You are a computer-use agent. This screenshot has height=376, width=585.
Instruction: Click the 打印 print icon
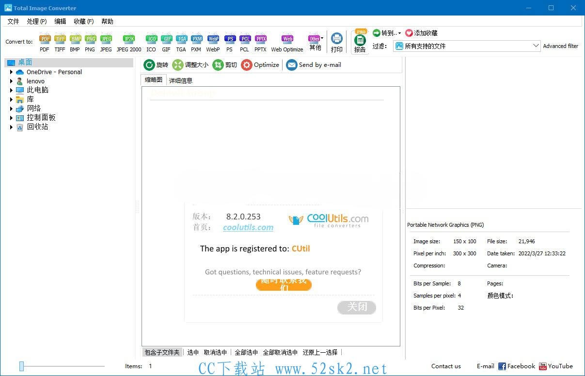pyautogui.click(x=336, y=43)
